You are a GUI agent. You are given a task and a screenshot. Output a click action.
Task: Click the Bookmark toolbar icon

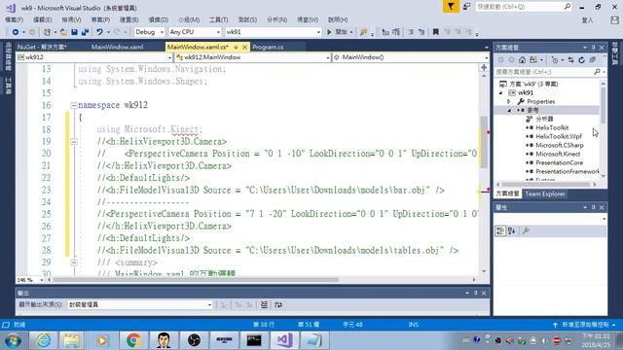[435, 32]
